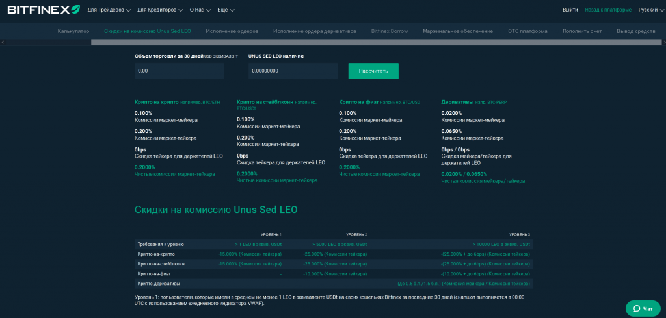Click Требования к уровню row label
The height and width of the screenshot is (318, 666).
point(161,245)
